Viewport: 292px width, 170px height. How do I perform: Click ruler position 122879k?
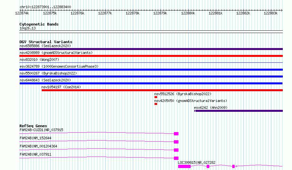[x=160, y=13]
